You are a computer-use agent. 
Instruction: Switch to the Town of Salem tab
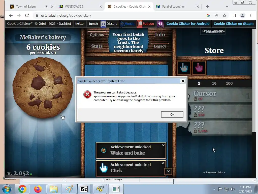pyautogui.click(x=26, y=7)
